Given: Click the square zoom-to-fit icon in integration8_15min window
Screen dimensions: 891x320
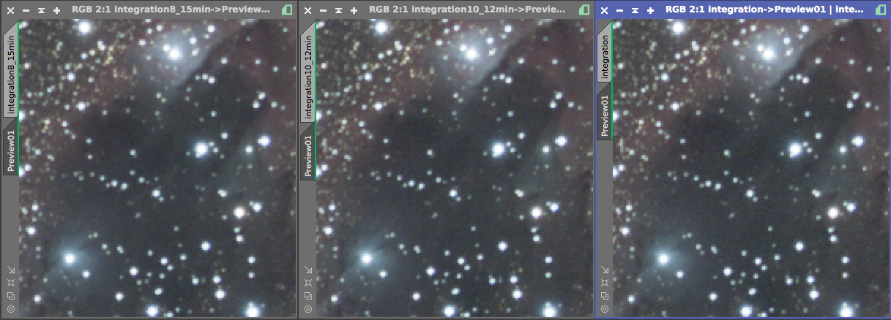Looking at the screenshot, I should (10, 283).
